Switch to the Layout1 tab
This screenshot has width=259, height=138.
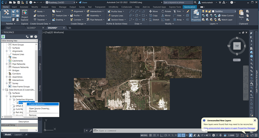[18, 135]
